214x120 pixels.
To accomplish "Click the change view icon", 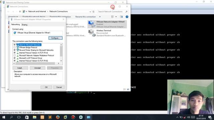I will [x=112, y=17].
